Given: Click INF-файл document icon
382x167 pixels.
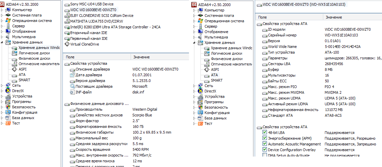Looking at the screenshot, I should [72, 92].
